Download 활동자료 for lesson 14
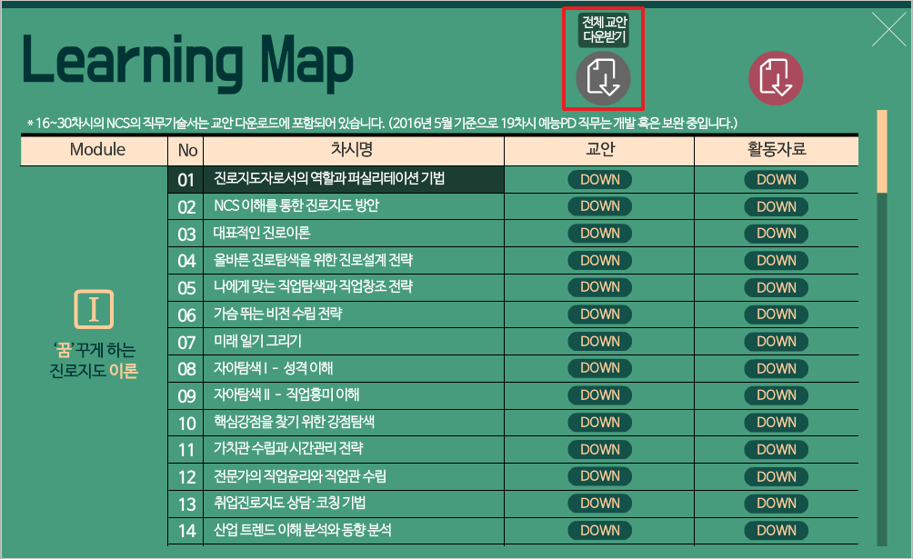This screenshot has width=913, height=559. 776,530
